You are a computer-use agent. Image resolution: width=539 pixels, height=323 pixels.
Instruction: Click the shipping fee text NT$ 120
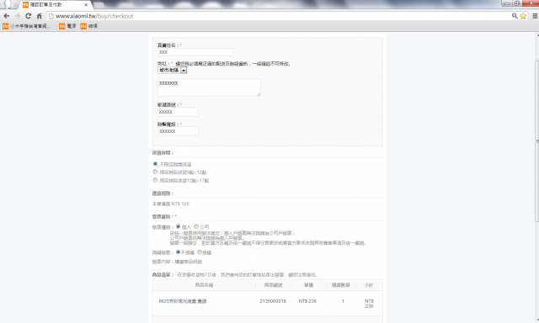180,204
